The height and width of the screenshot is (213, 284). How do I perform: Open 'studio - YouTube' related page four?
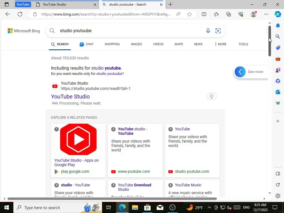point(75,185)
